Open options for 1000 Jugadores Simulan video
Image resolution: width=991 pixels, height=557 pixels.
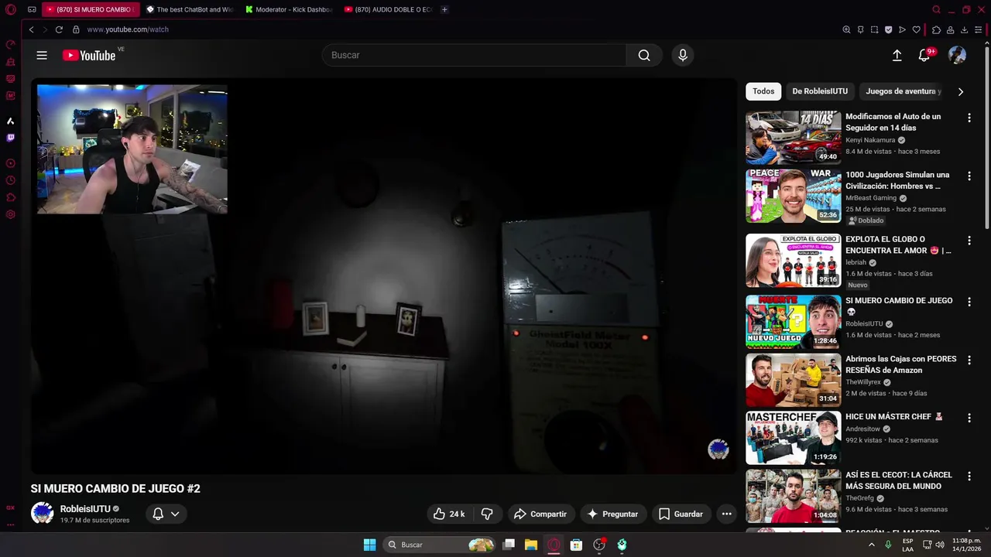pos(969,176)
